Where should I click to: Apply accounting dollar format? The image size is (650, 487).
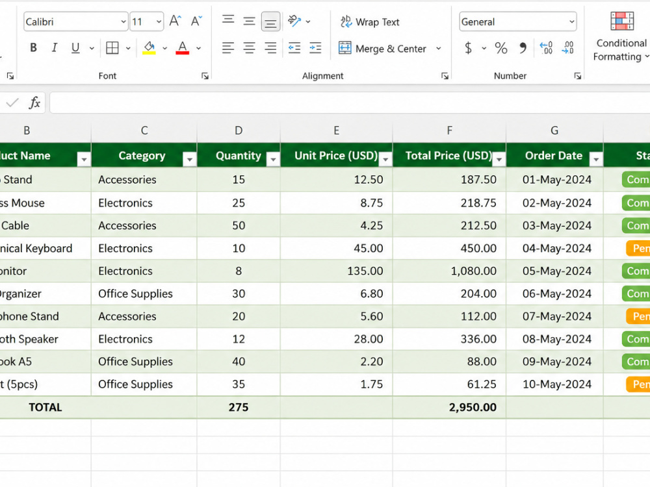pos(469,48)
